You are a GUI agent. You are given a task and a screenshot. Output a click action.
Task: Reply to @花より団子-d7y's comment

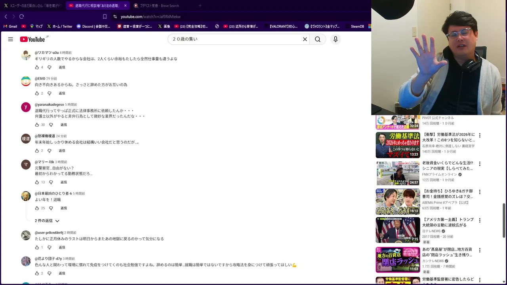62,274
